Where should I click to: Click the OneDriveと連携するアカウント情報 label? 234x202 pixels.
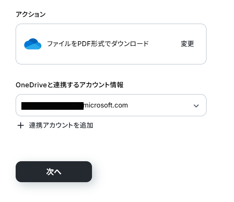click(x=69, y=85)
